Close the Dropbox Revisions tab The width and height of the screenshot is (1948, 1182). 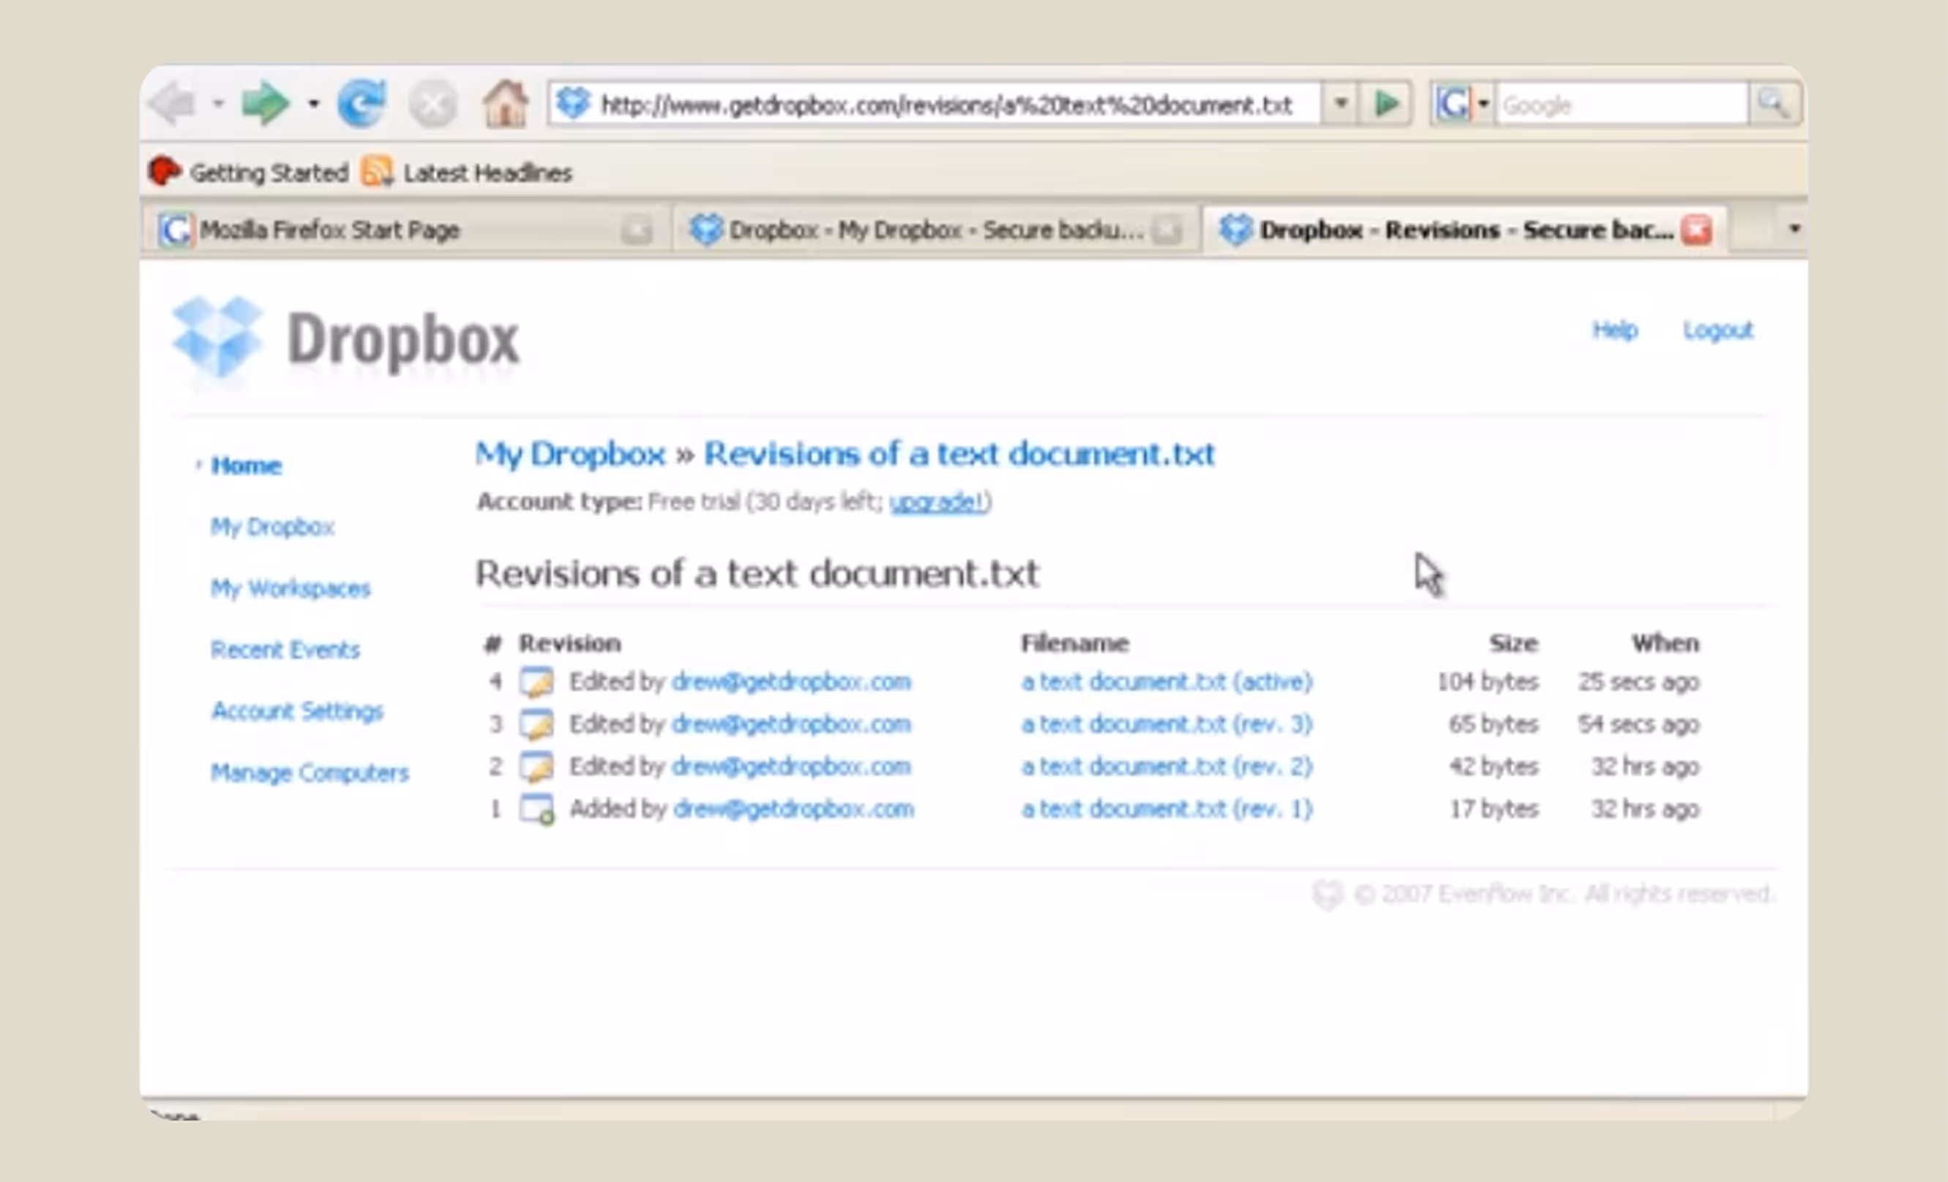pos(1696,230)
